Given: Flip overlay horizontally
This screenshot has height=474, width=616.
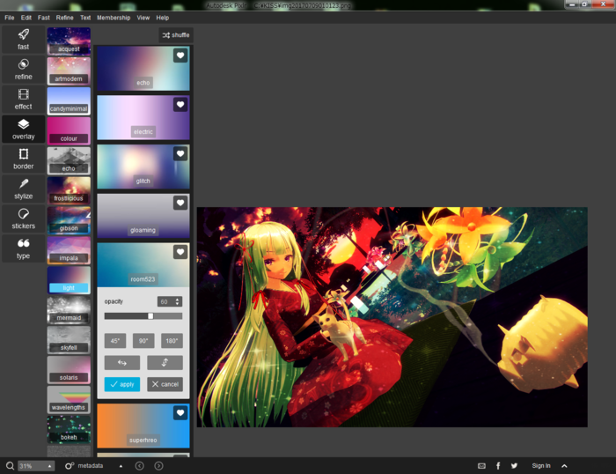Looking at the screenshot, I should coord(122,363).
